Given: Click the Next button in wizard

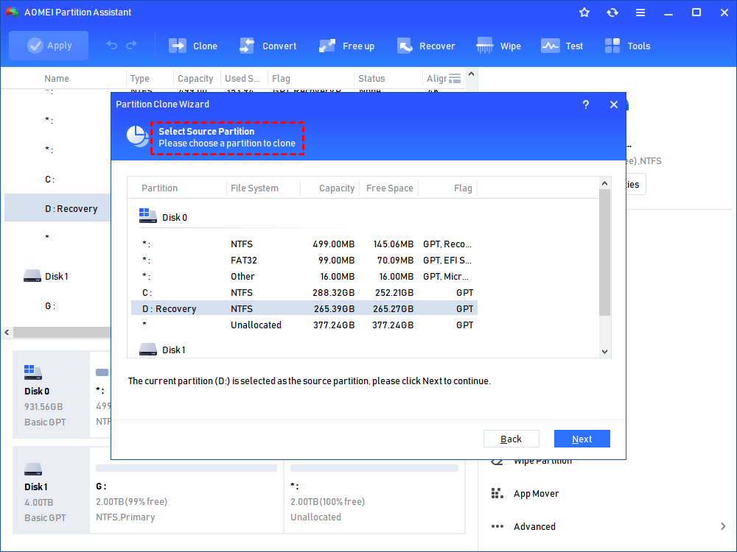Looking at the screenshot, I should tap(582, 439).
